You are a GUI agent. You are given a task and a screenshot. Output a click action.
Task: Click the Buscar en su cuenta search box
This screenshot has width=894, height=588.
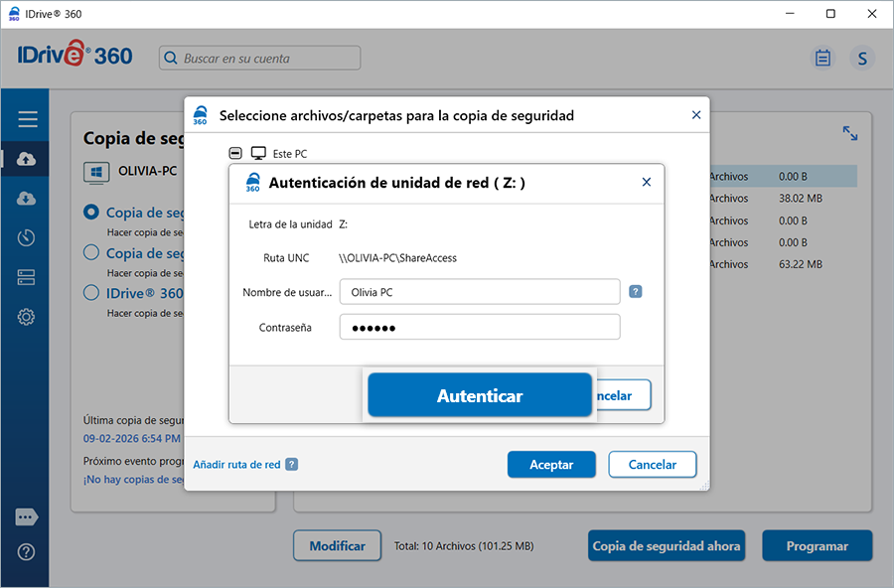259,59
